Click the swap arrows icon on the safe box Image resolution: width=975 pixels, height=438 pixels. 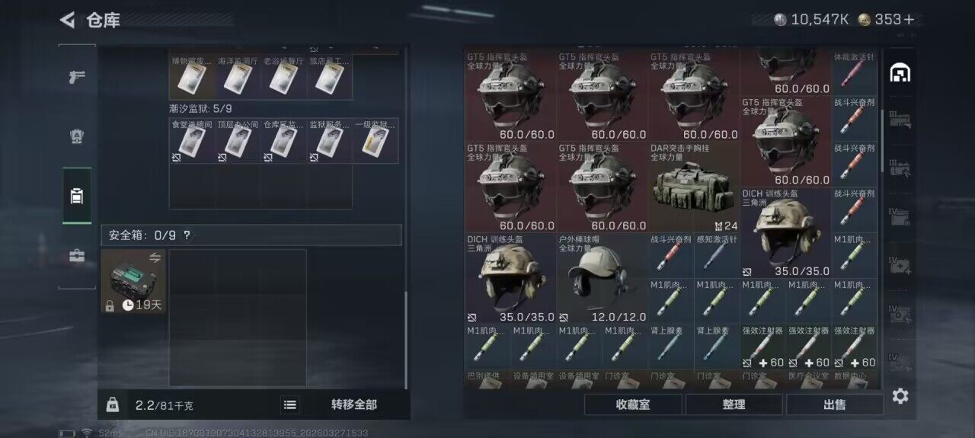coord(155,257)
